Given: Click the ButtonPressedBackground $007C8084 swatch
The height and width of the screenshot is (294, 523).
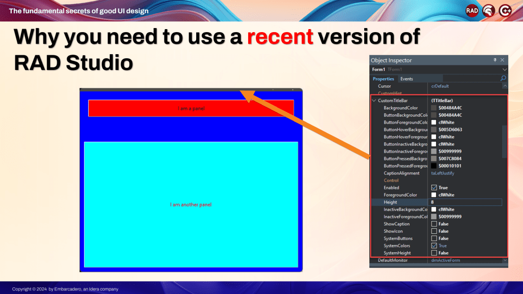Looking at the screenshot, I should 434,159.
